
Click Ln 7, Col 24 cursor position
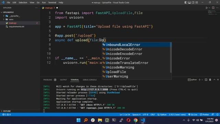coord(125,115)
